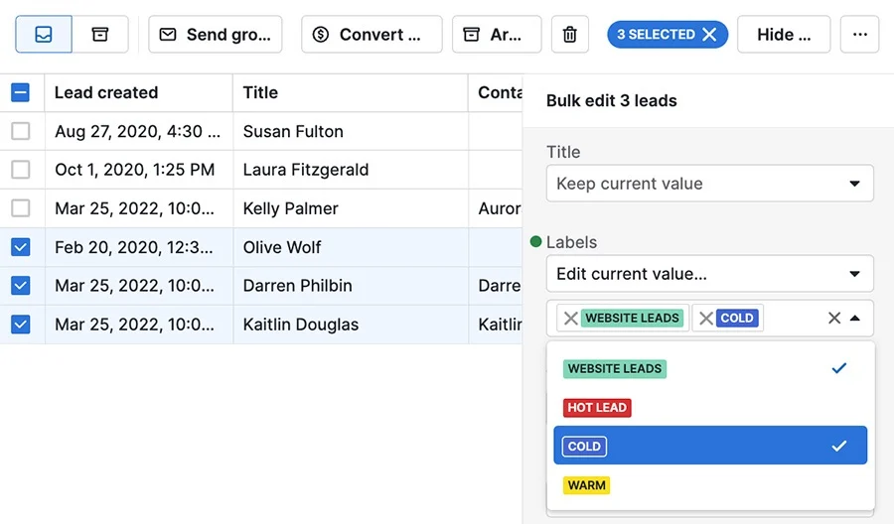The height and width of the screenshot is (524, 894).
Task: Expand the Labels Edit current value dropdown
Action: [710, 273]
